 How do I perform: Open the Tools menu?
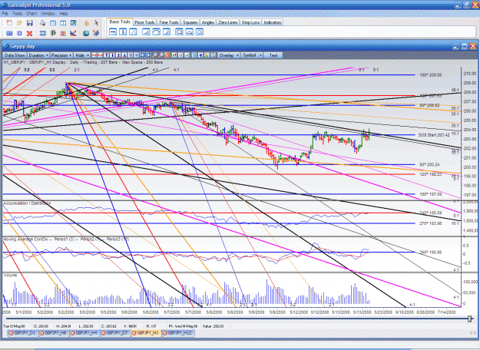[17, 14]
